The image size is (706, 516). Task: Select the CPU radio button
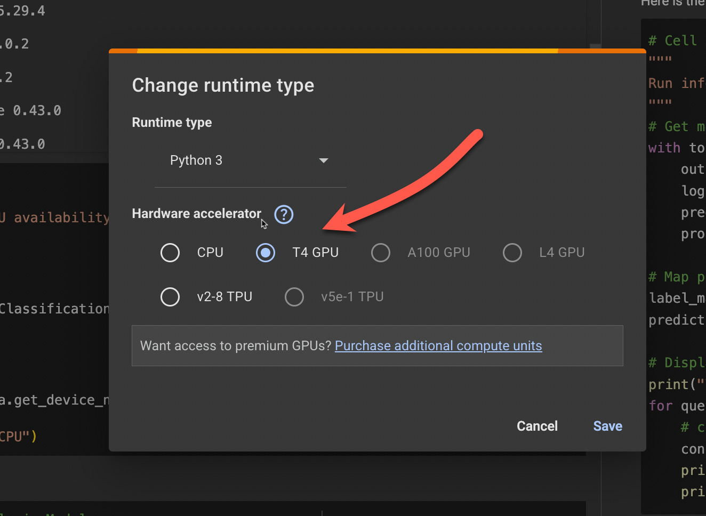(x=170, y=253)
